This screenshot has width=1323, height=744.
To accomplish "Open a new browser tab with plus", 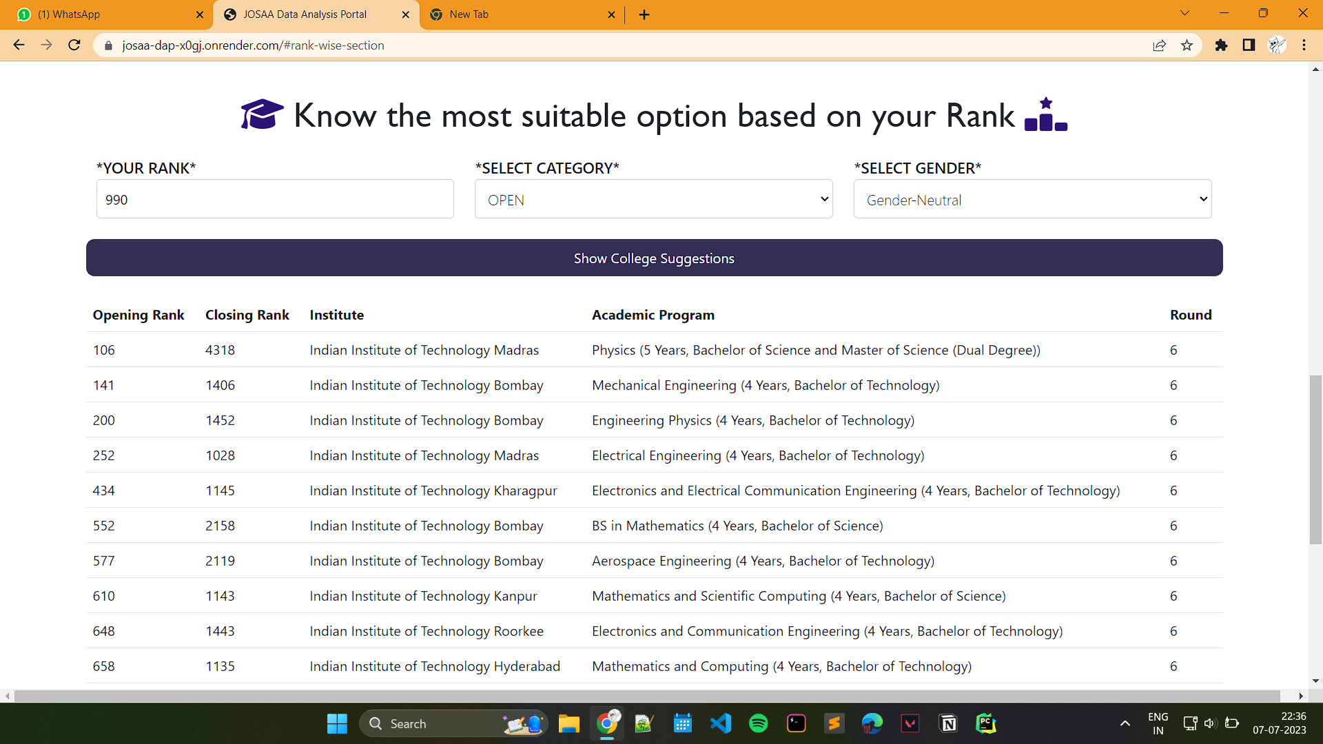I will (644, 14).
